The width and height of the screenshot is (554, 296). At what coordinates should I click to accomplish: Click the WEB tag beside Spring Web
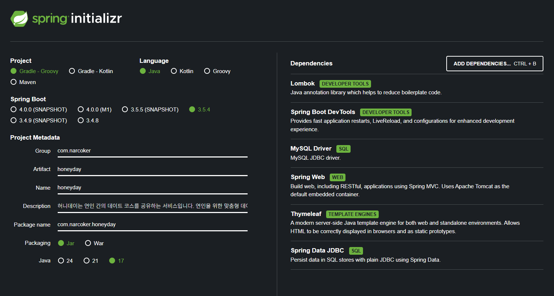point(337,177)
